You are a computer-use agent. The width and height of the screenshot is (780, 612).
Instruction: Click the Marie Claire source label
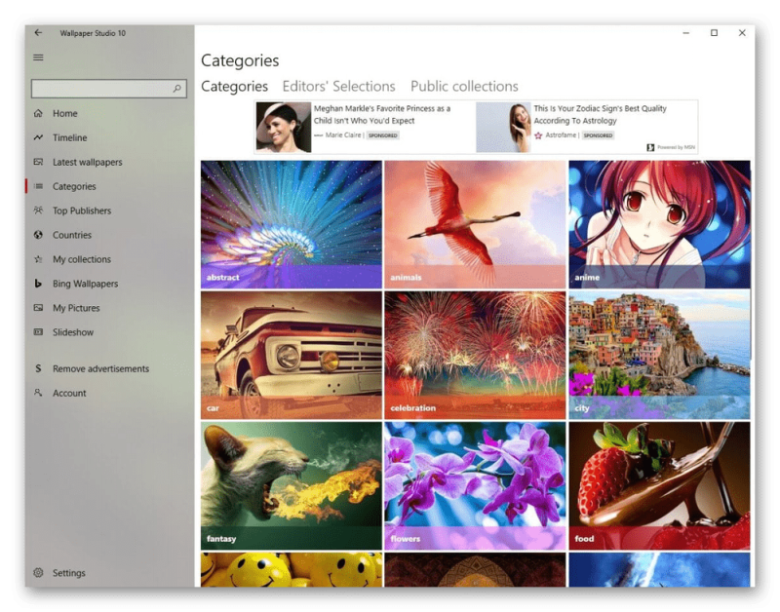343,135
